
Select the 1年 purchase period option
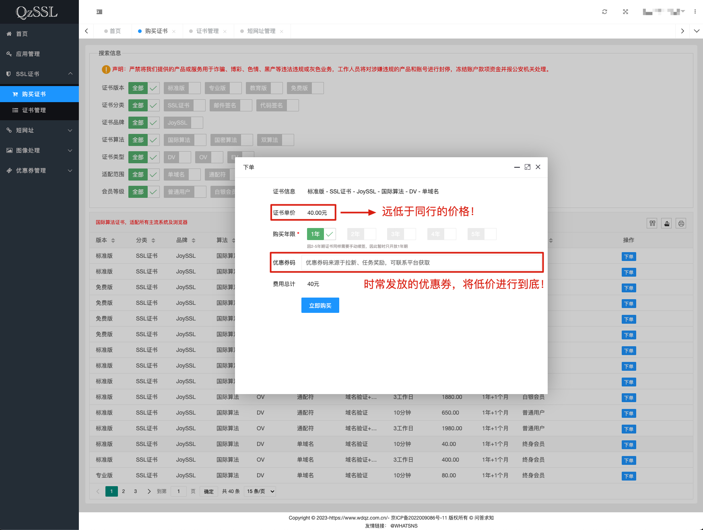(x=321, y=234)
